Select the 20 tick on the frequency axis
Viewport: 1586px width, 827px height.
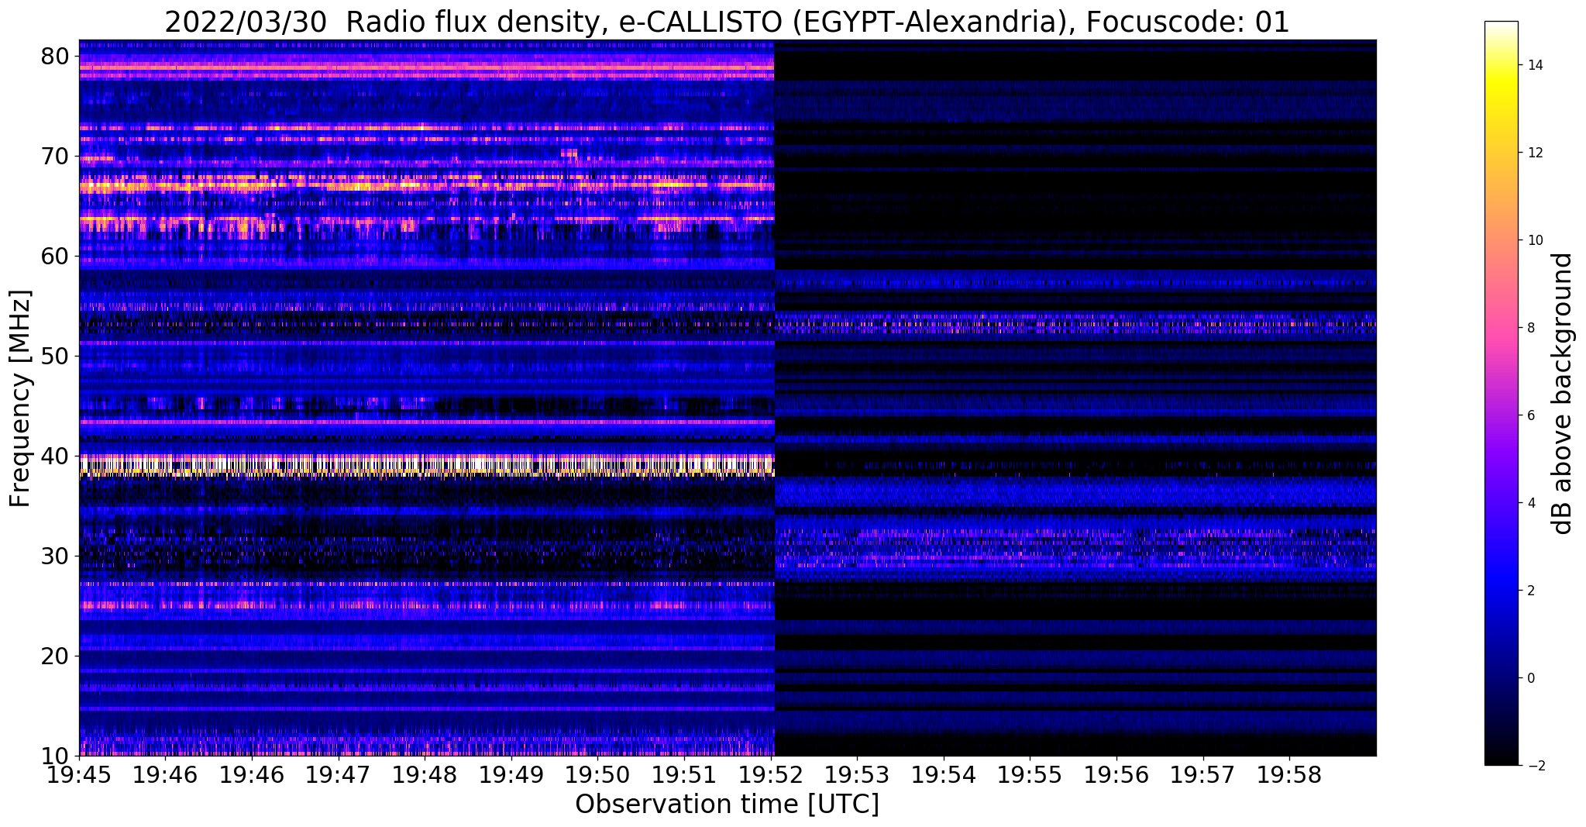[x=56, y=656]
